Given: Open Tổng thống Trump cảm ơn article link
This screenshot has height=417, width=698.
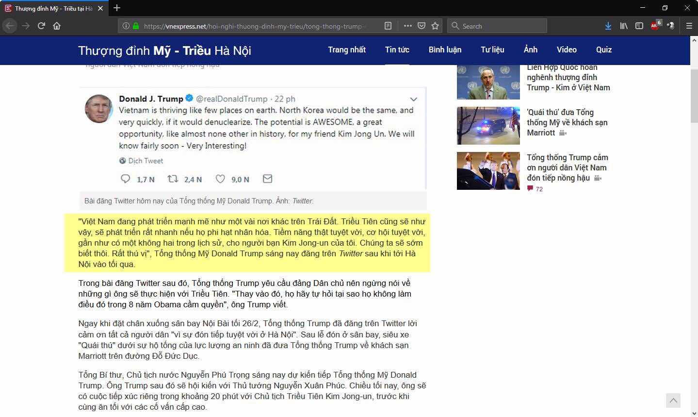Looking at the screenshot, I should point(568,167).
